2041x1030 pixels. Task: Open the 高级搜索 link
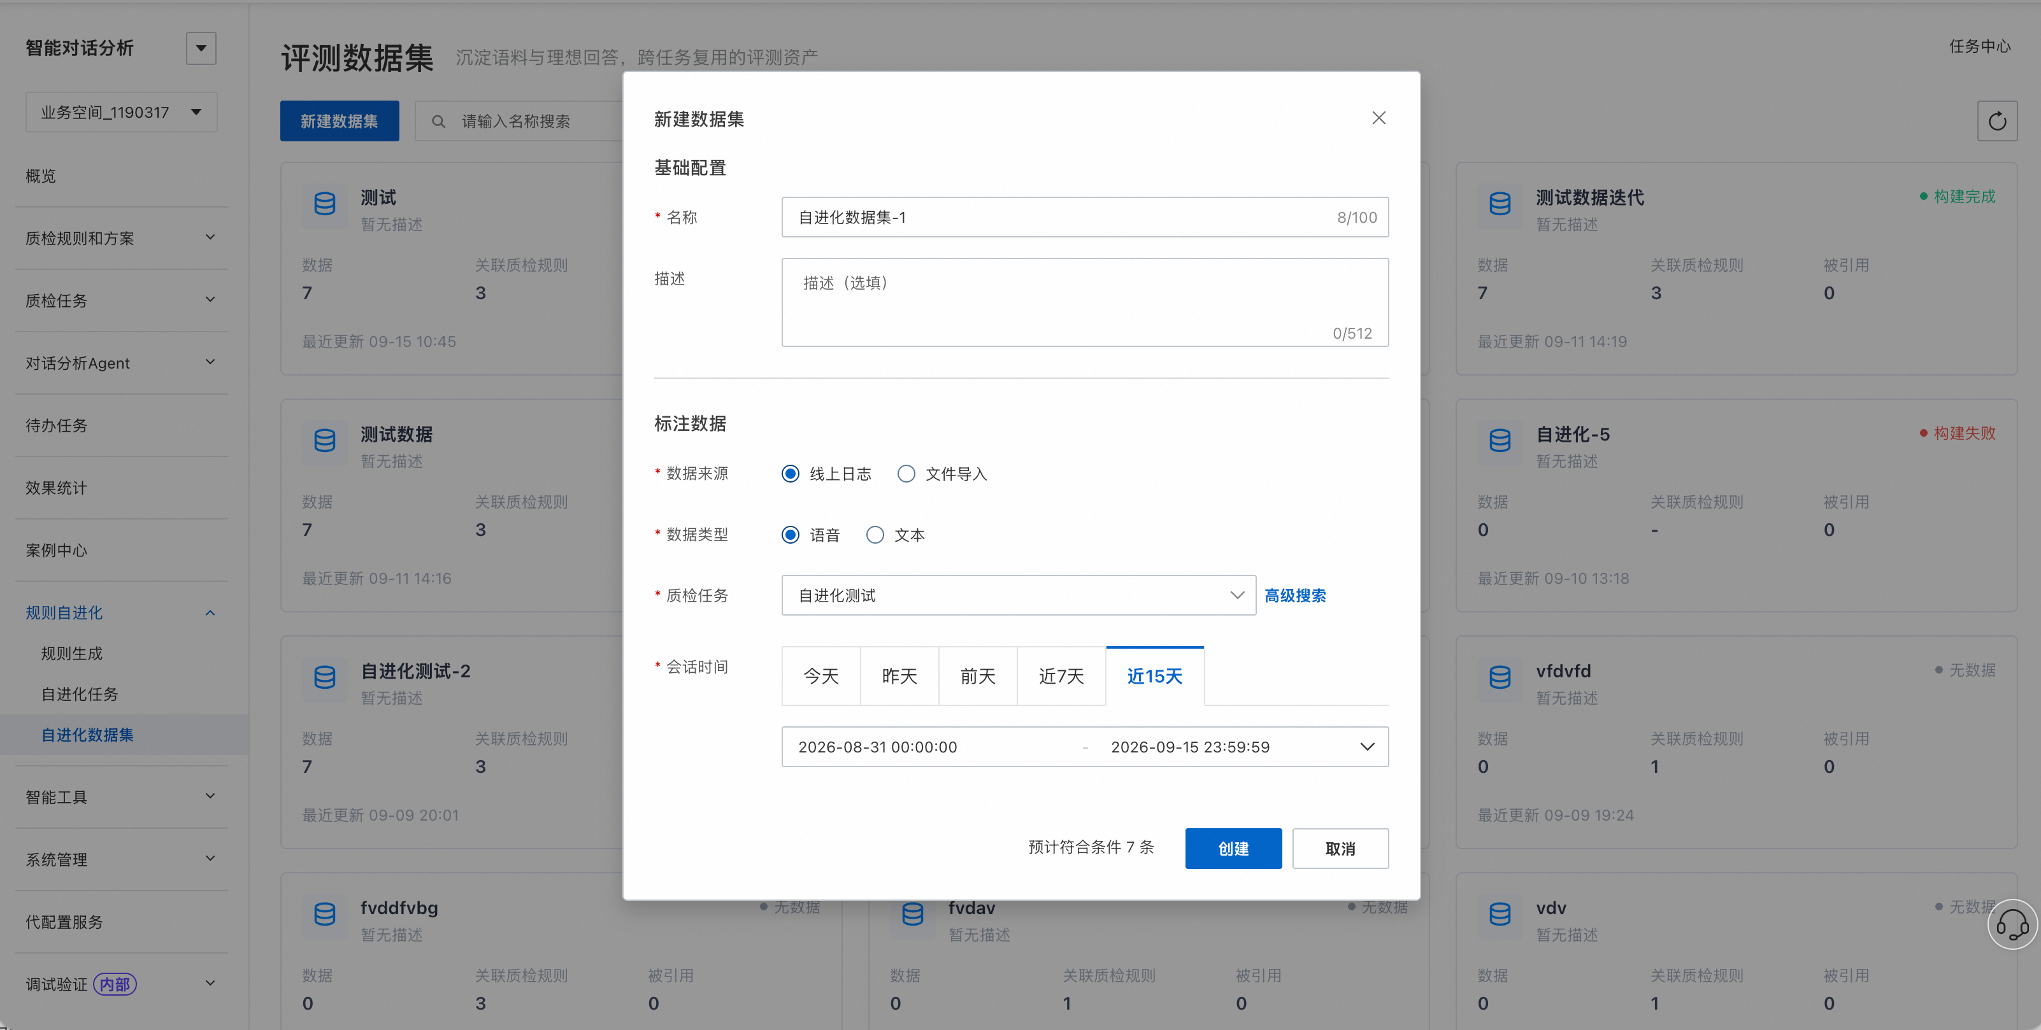[x=1294, y=595]
